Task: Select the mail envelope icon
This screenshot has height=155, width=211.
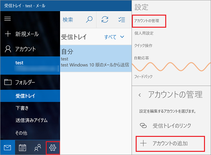Action: point(7,147)
